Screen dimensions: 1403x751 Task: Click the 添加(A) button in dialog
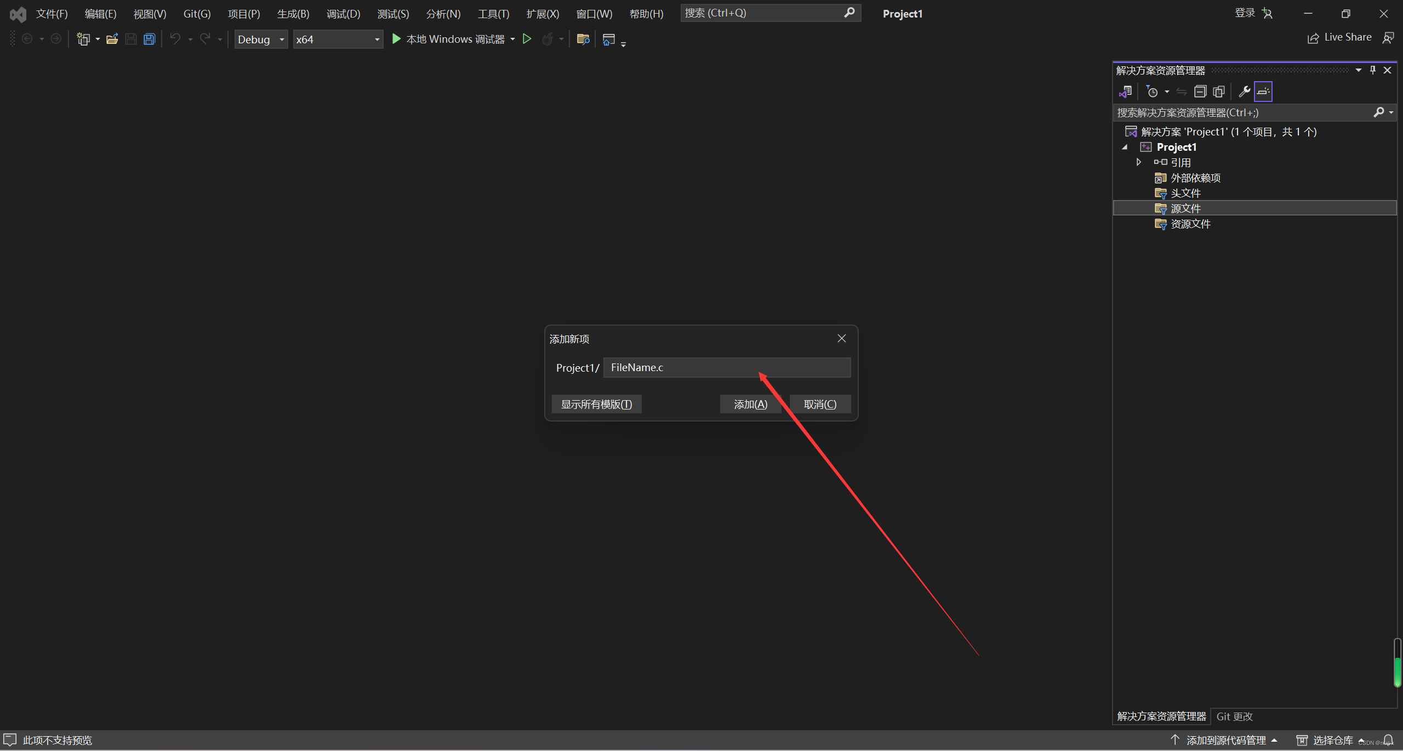pos(750,404)
